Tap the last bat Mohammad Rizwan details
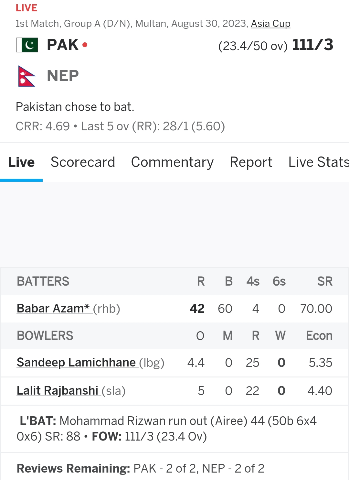Screen dimensions: 349x480 click(167, 429)
